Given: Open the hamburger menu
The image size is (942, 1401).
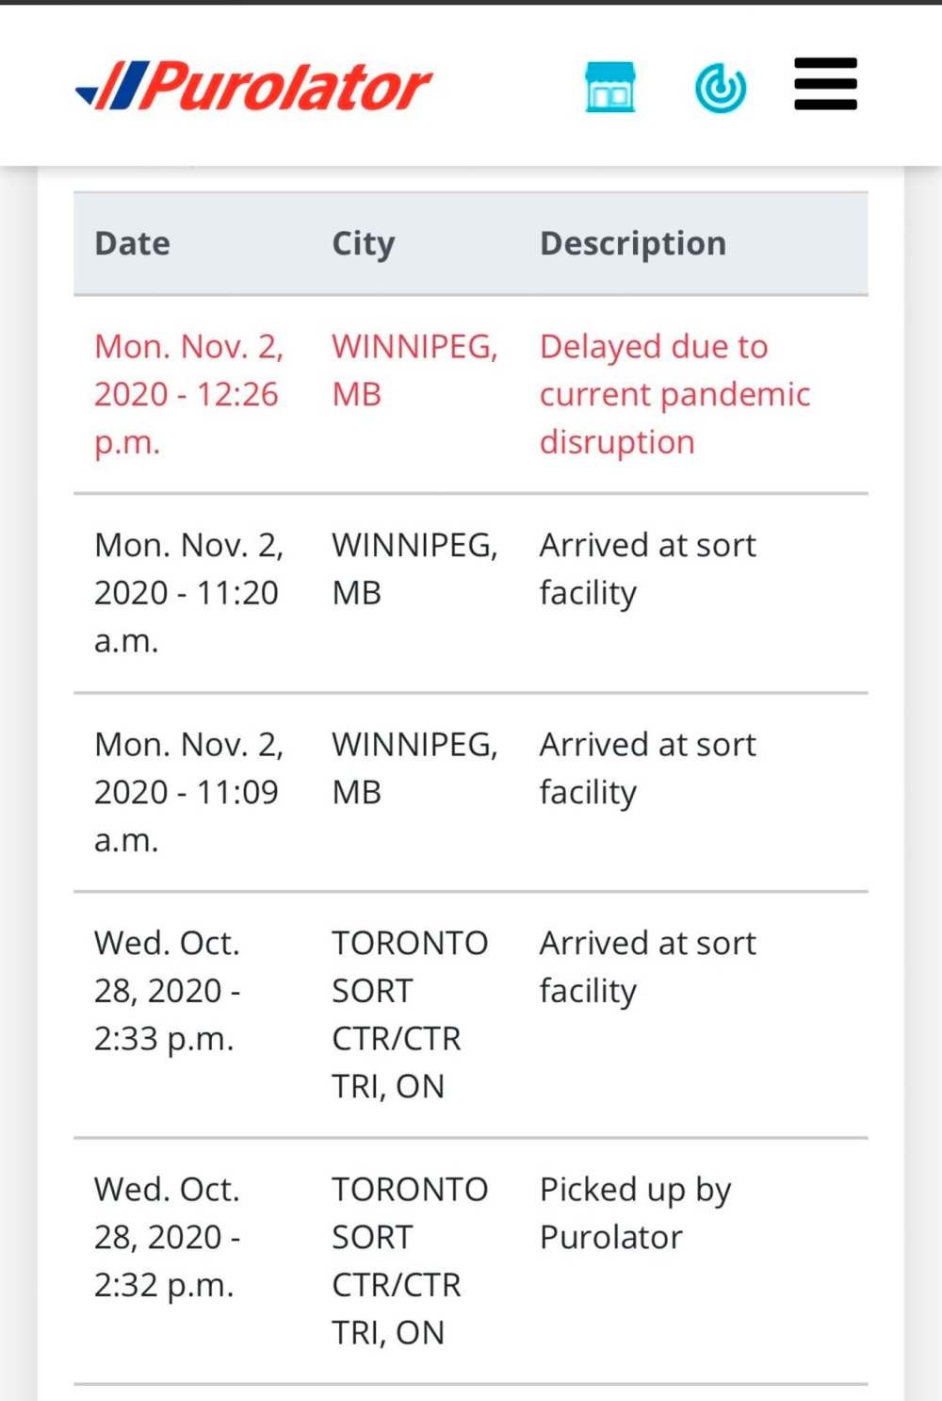Looking at the screenshot, I should point(825,84).
